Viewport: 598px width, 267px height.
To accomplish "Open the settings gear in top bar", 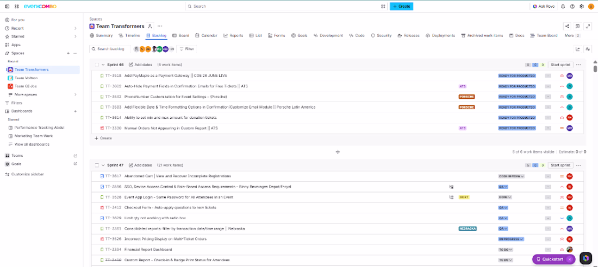I will (582, 7).
